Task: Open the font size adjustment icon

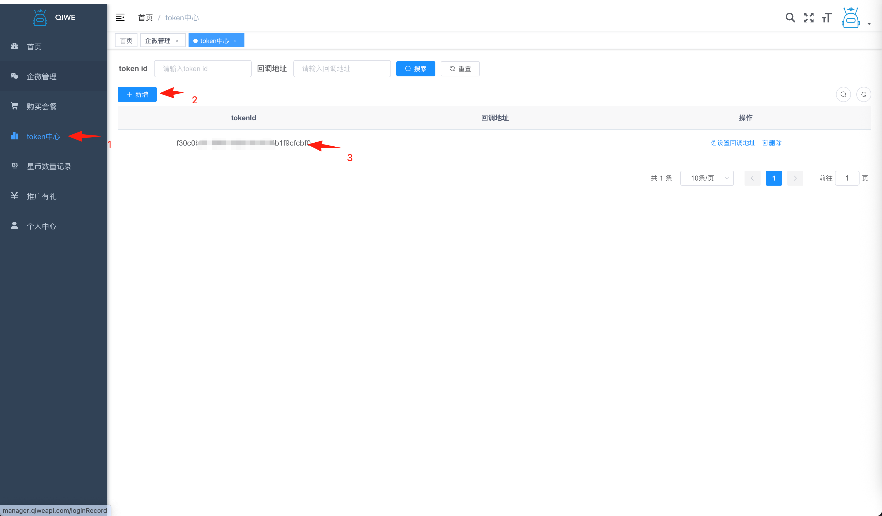Action: (827, 17)
